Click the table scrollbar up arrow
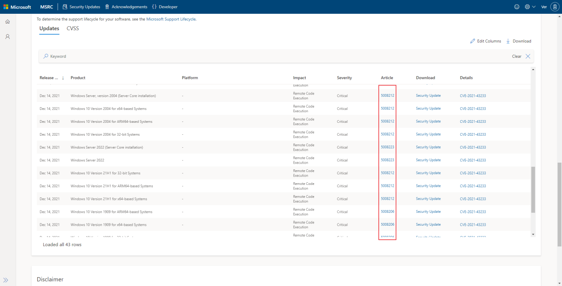562x286 pixels. pos(533,70)
